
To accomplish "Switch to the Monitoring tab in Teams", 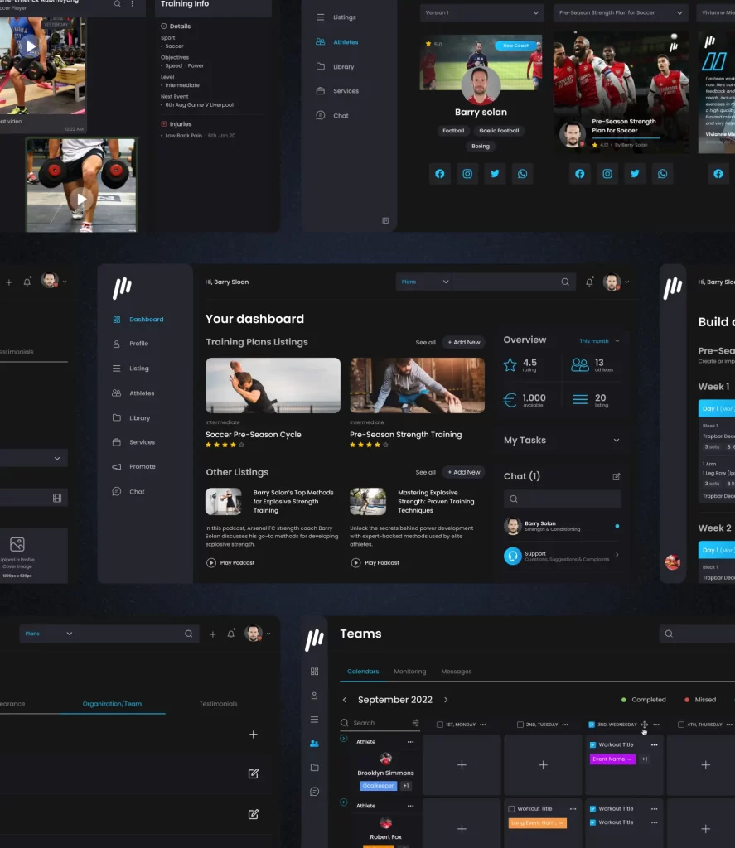I will (x=409, y=672).
